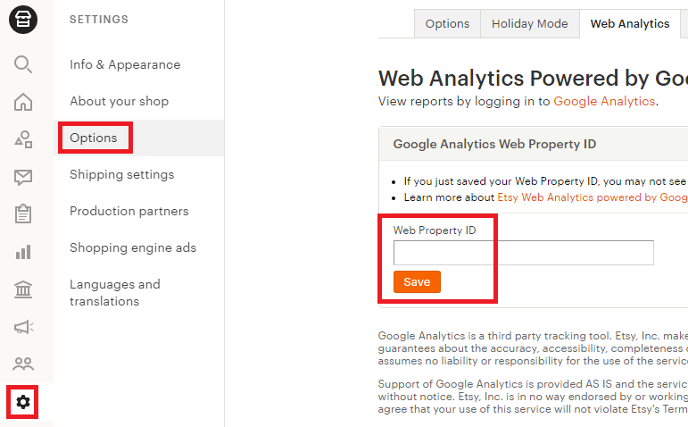Open the search magnifier icon
Screen dimensions: 688x427
coord(23,64)
